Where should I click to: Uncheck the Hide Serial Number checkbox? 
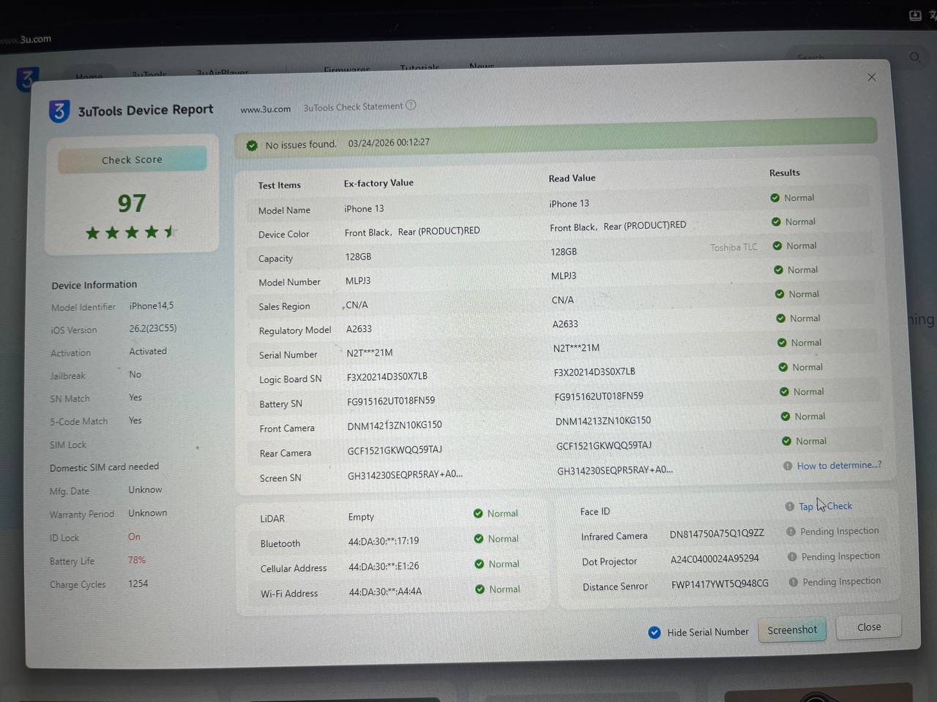[x=654, y=633]
